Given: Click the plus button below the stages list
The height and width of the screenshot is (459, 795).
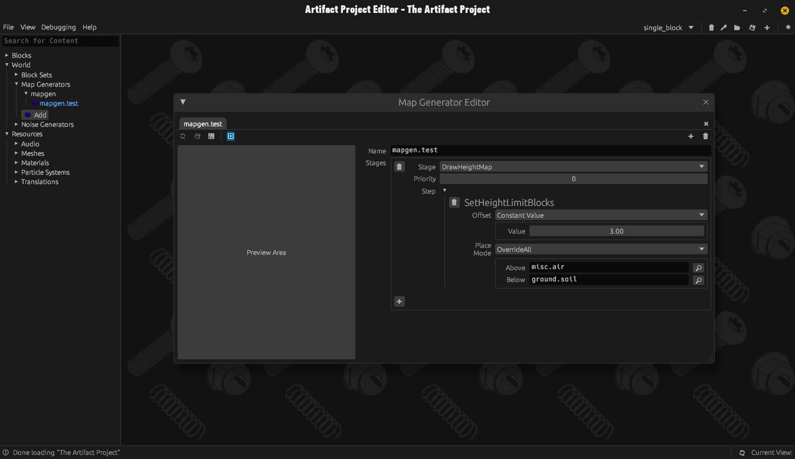Looking at the screenshot, I should tap(400, 301).
